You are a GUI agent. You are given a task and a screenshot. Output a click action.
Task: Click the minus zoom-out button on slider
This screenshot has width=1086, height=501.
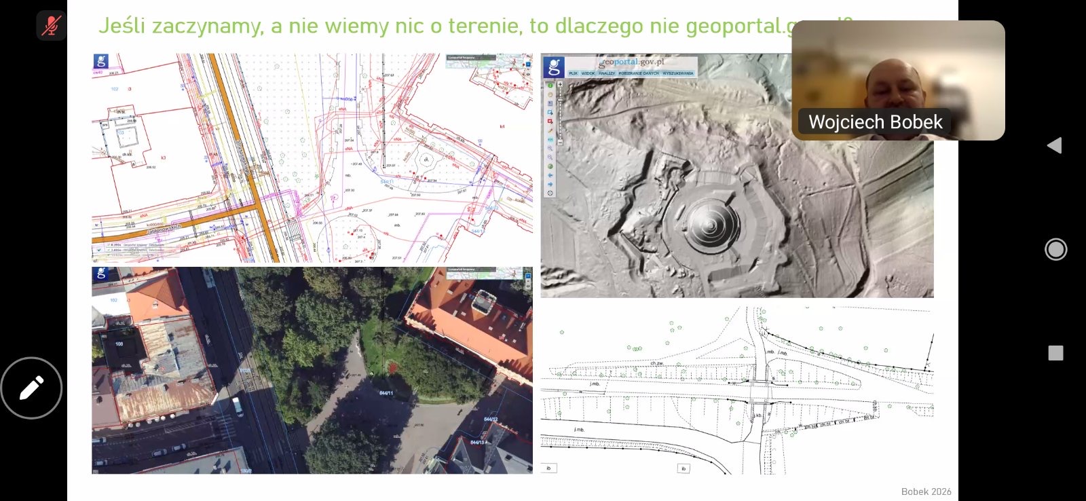(x=560, y=143)
